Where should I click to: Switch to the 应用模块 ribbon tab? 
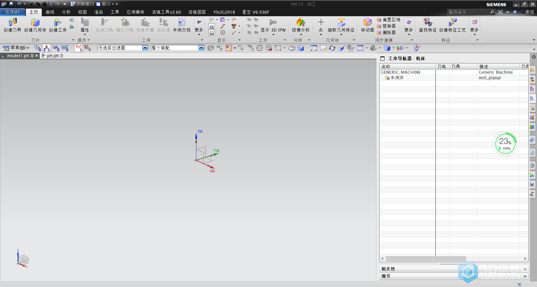tap(135, 12)
